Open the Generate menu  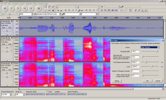click(x=29, y=4)
